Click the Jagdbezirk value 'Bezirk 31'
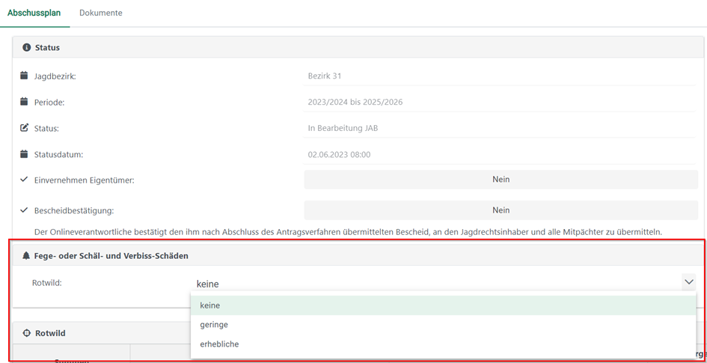This screenshot has height=363, width=707. pyautogui.click(x=325, y=76)
